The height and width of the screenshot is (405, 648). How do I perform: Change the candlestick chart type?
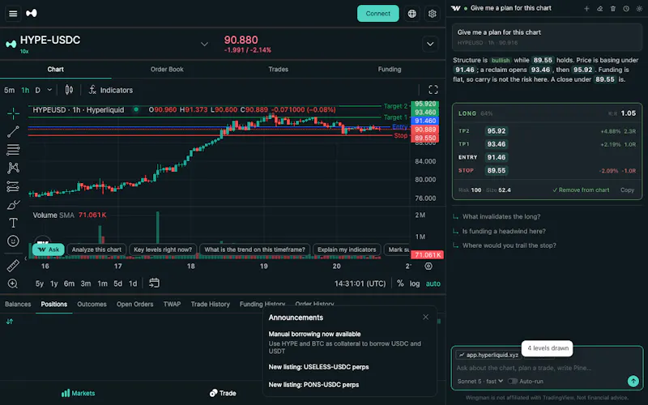coord(69,90)
